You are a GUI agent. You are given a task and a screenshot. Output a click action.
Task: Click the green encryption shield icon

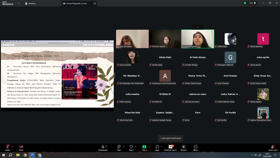click(x=245, y=3)
